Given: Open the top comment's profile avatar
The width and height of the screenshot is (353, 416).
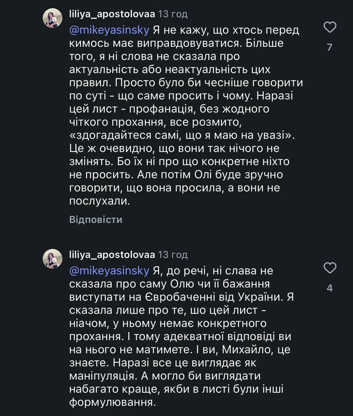Looking at the screenshot, I should click(53, 18).
